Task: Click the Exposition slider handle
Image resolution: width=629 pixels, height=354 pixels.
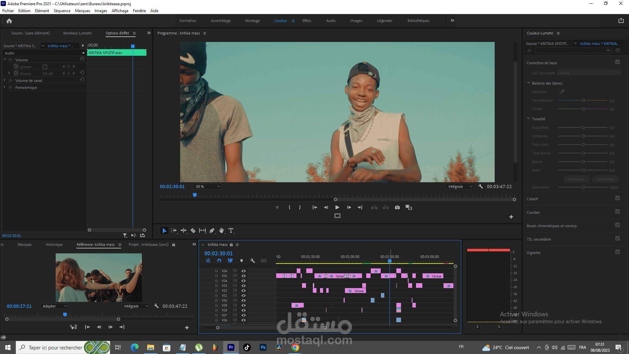Action: 583,128
